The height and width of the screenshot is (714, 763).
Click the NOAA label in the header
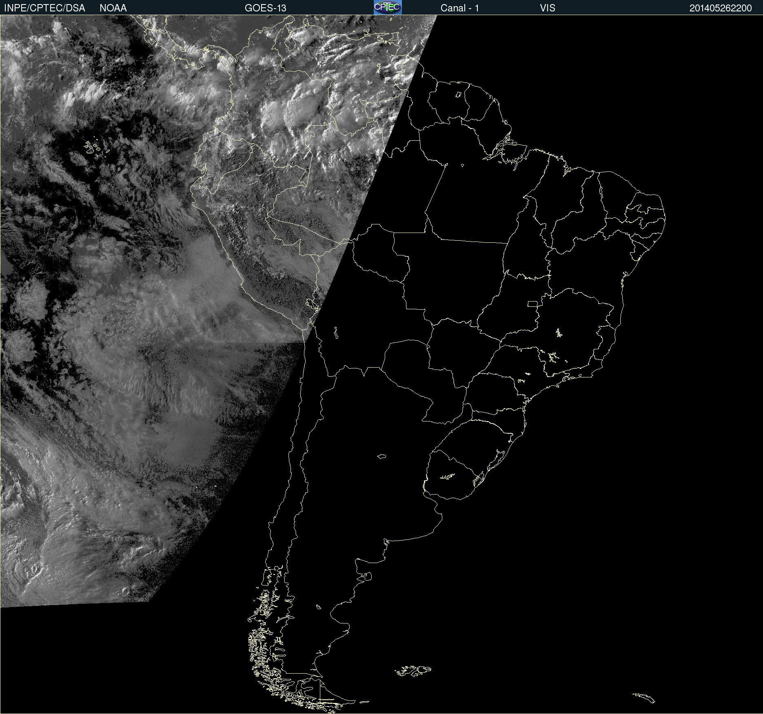pos(113,8)
